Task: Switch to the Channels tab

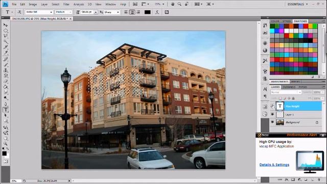Action: [289, 87]
